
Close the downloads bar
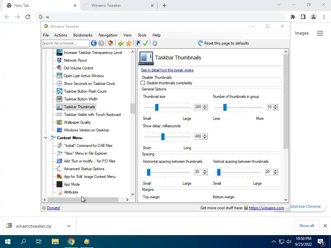[325, 226]
